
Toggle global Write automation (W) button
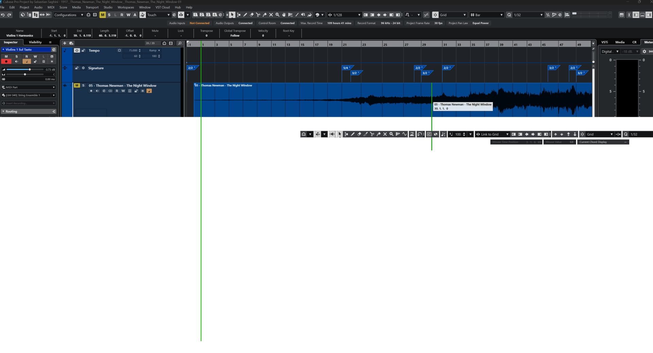129,15
